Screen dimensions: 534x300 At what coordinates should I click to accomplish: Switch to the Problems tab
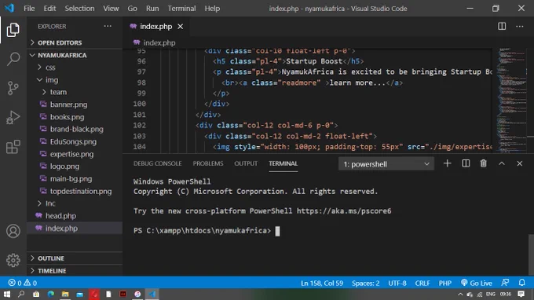click(x=208, y=163)
